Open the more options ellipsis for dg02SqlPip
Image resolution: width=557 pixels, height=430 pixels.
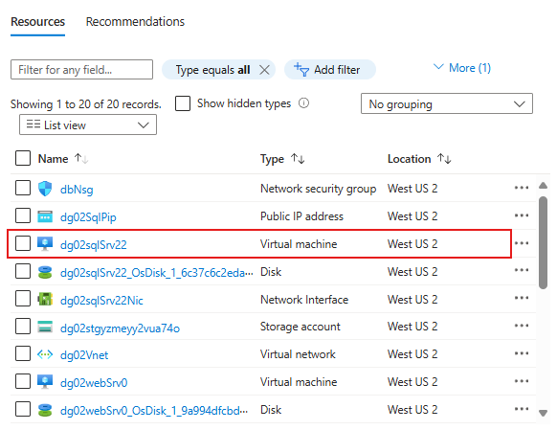click(x=522, y=215)
